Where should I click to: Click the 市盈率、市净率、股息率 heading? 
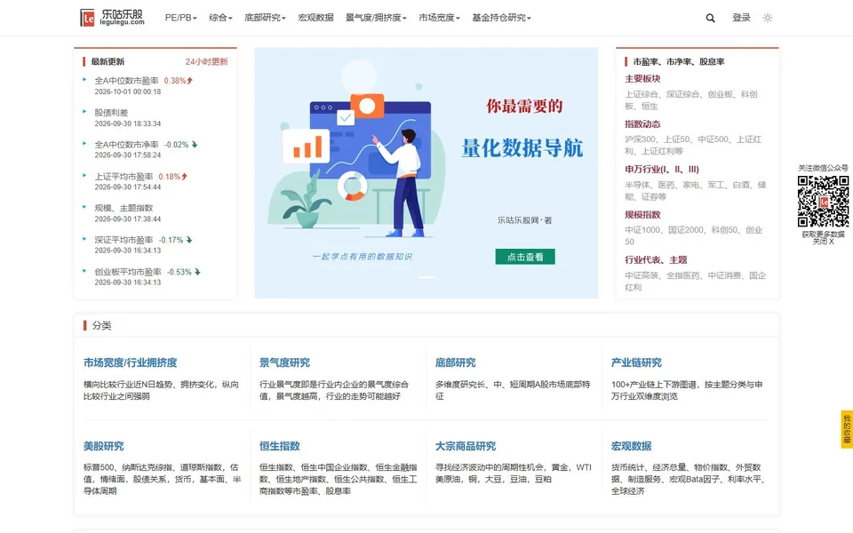point(678,61)
